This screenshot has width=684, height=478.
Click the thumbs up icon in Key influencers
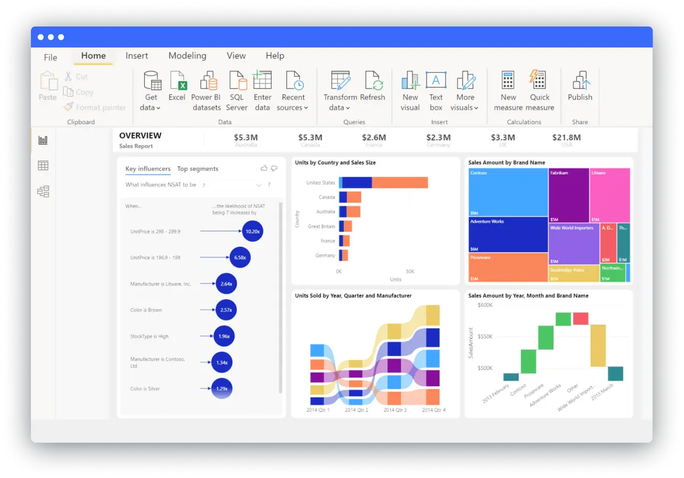coord(264,168)
